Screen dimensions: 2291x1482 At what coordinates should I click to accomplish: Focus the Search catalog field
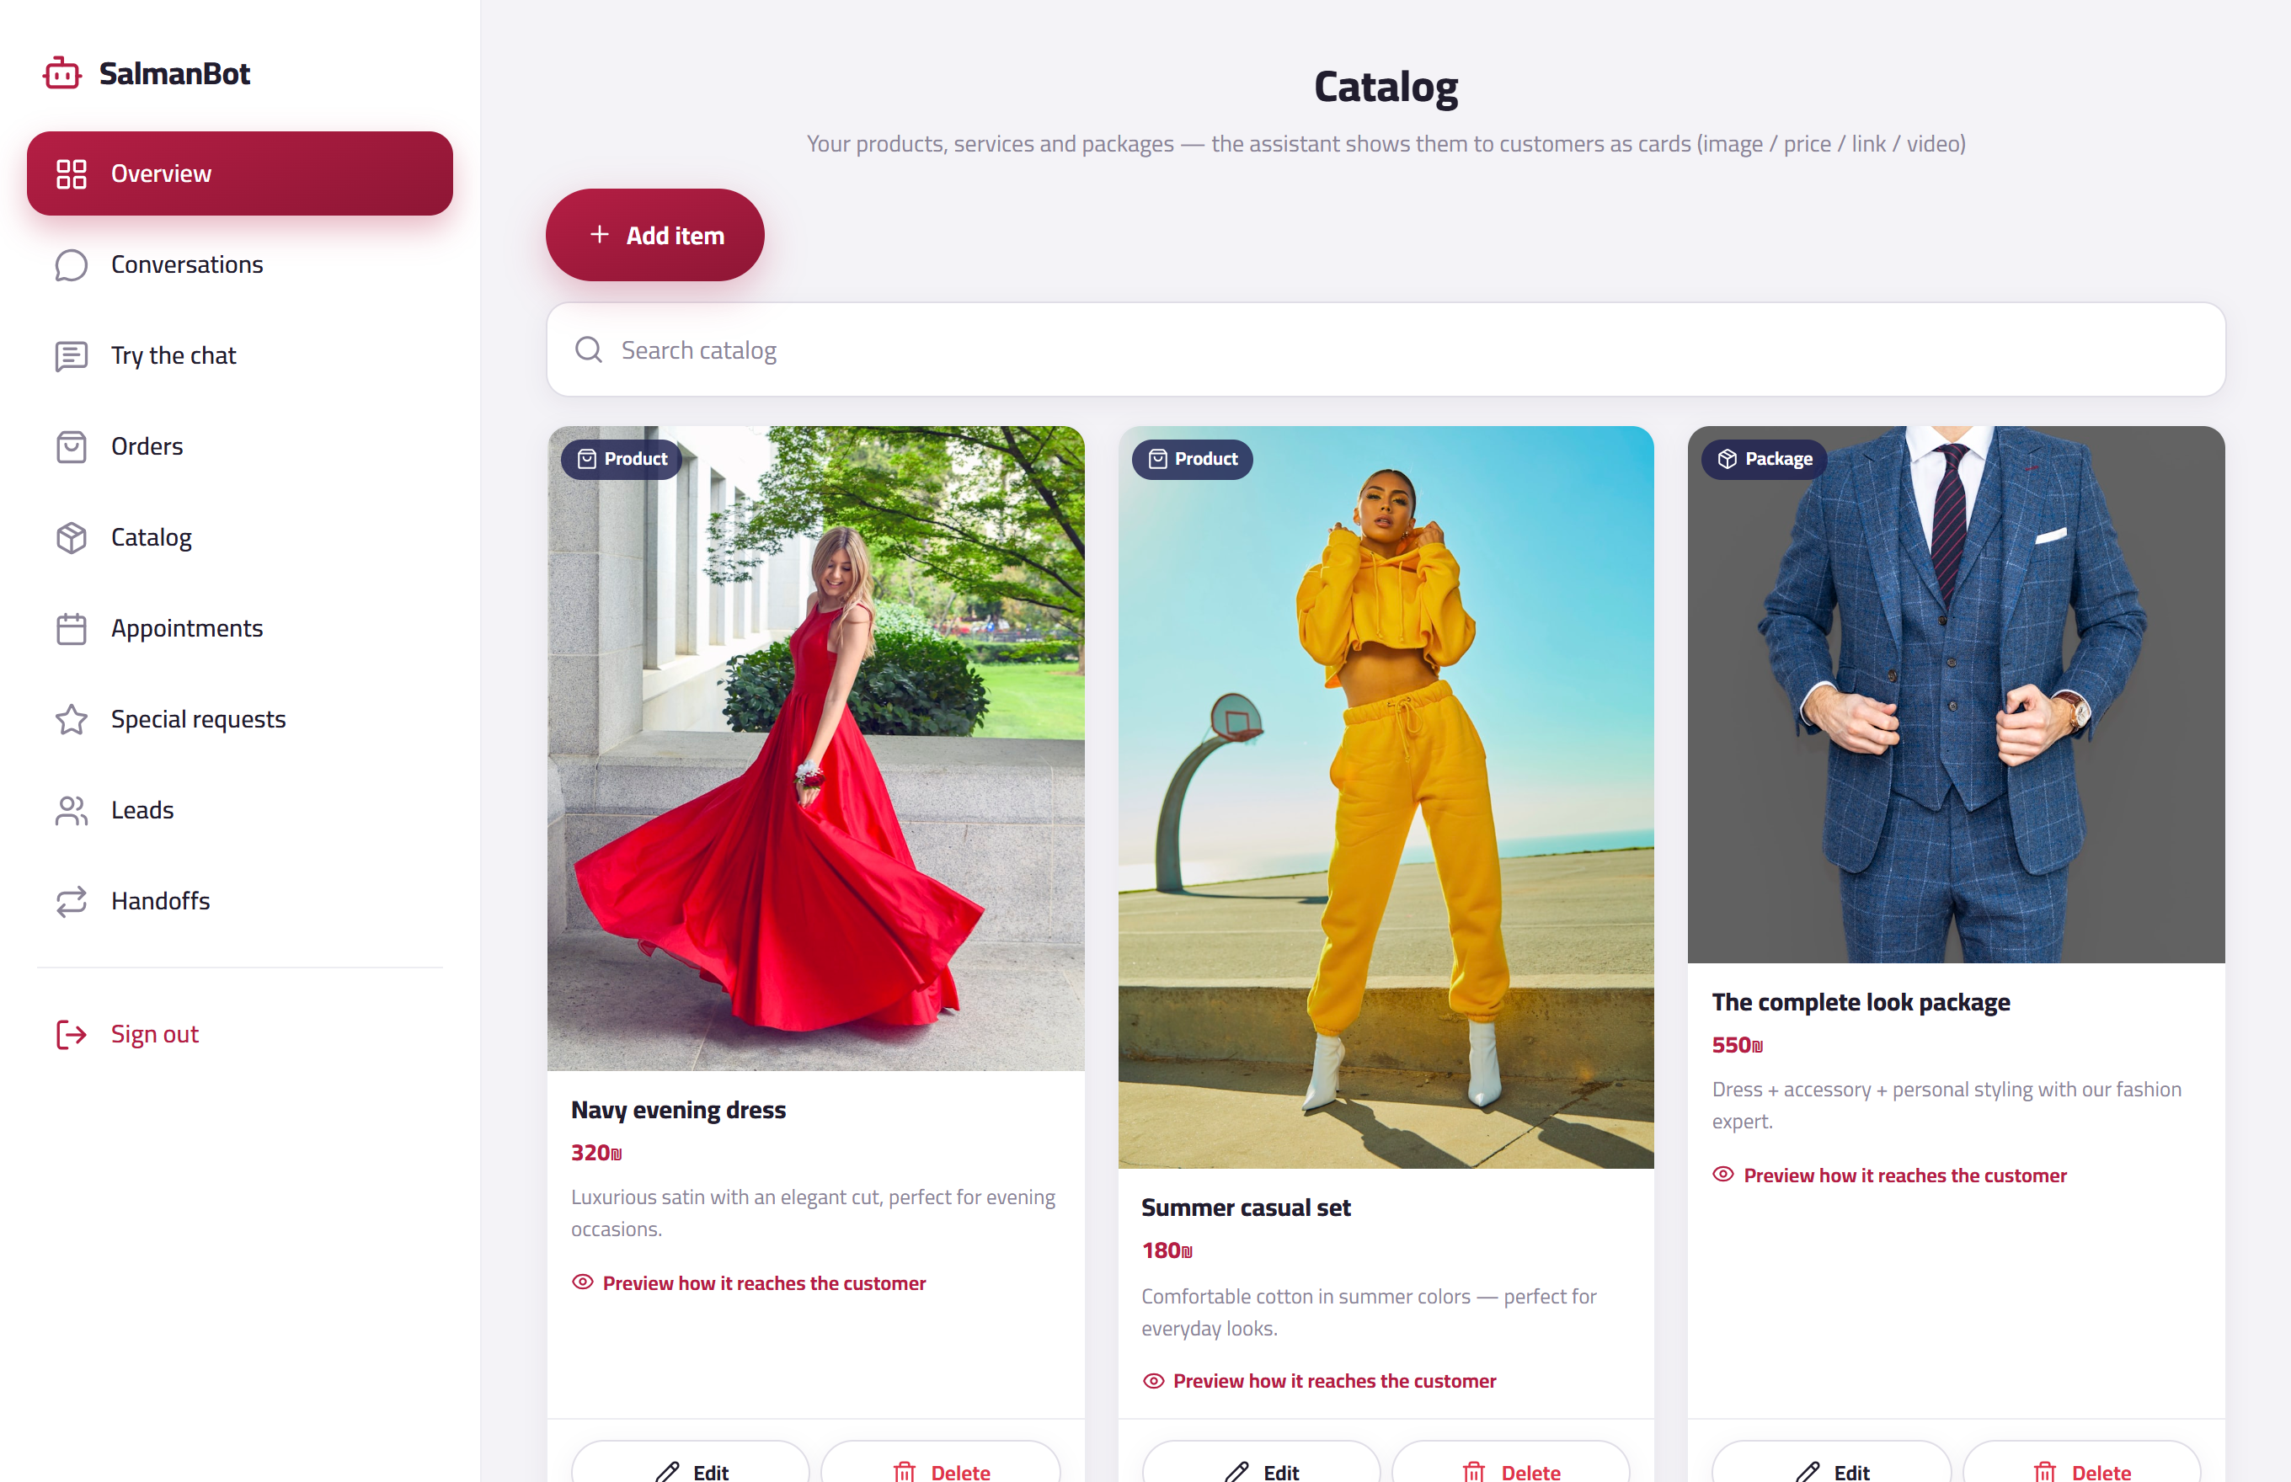[x=1386, y=349]
